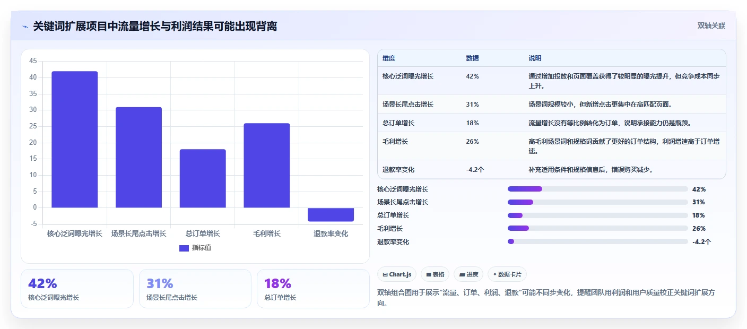Click the 场景长尾点击增长 31% progress bar
747x329 pixels.
point(598,202)
